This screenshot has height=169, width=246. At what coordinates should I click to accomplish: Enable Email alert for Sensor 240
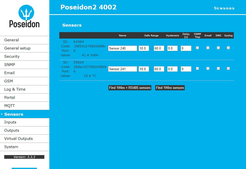(x=208, y=48)
